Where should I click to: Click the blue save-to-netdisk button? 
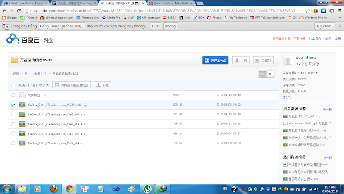[x=215, y=60]
